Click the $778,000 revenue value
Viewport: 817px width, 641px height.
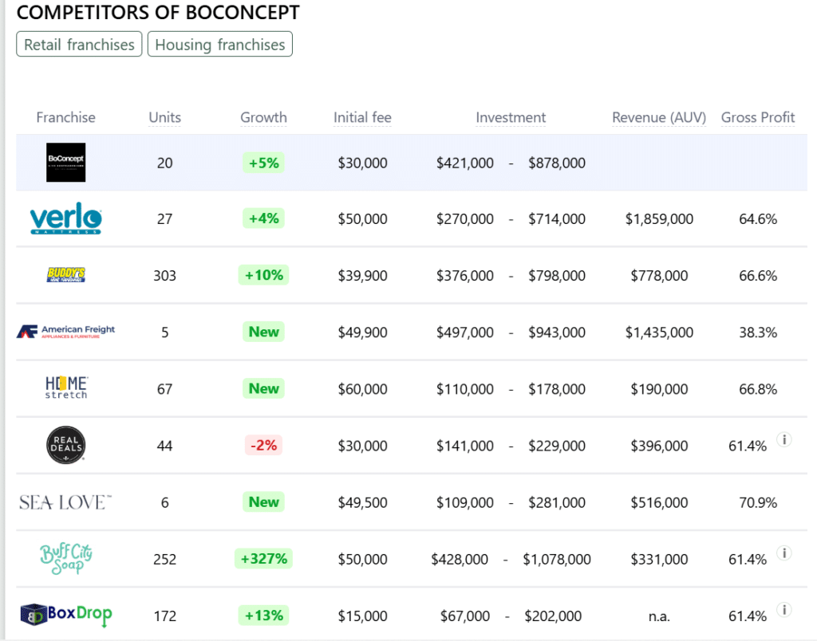click(659, 276)
